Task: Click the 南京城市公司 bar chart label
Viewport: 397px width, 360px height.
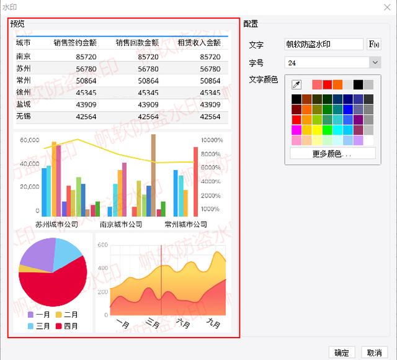Action: [x=121, y=224]
